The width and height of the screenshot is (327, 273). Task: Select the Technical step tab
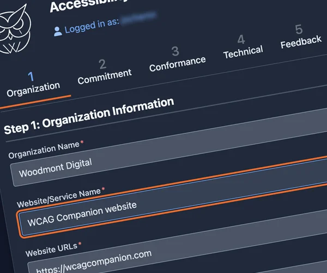243,46
